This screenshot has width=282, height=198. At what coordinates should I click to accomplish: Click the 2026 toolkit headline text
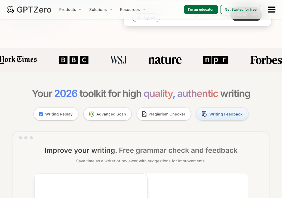[141, 94]
